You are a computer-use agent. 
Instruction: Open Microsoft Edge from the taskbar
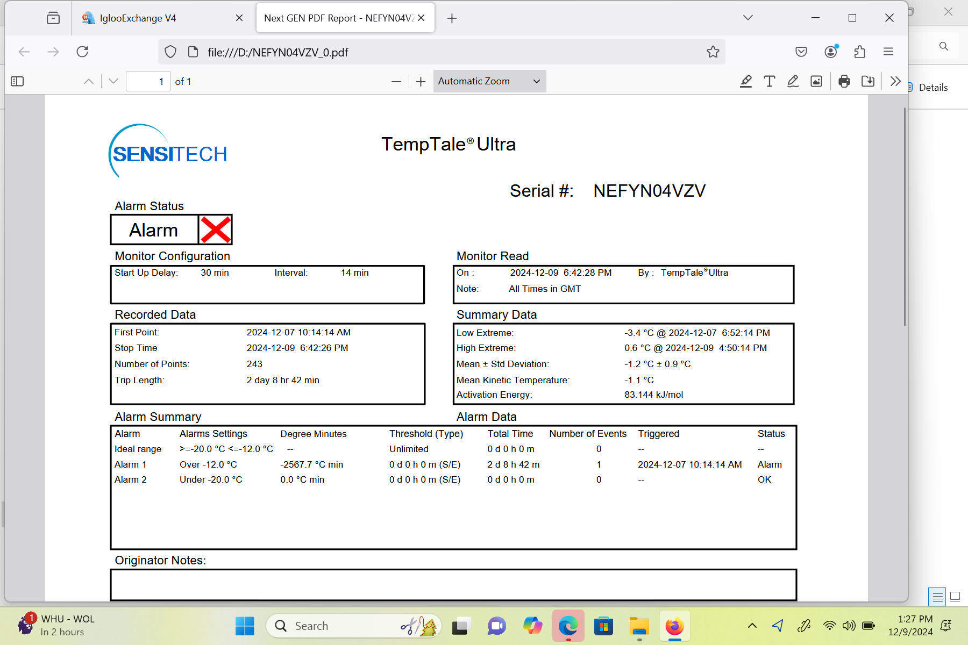click(568, 626)
